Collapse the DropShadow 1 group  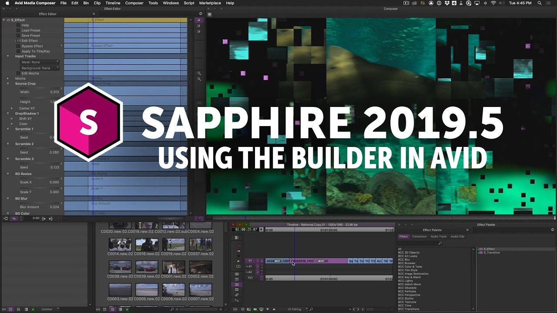[x=8, y=113]
